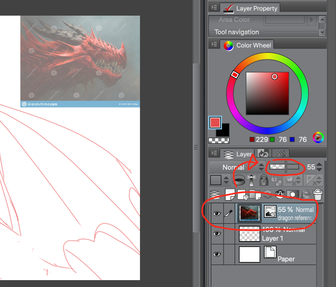This screenshot has height=287, width=336.
Task: Open the Color Wheel panel menu
Action: pos(214,44)
